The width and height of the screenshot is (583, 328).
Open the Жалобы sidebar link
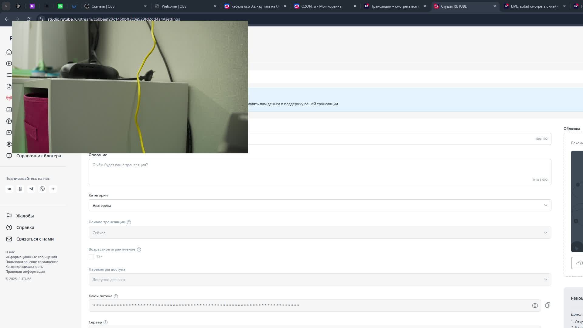pos(25,216)
